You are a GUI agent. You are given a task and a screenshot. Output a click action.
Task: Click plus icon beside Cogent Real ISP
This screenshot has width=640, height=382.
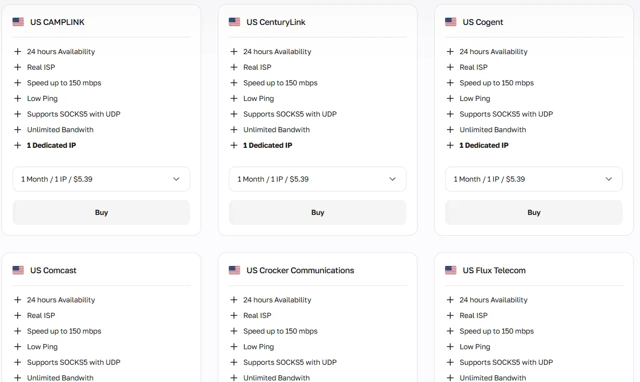click(450, 67)
